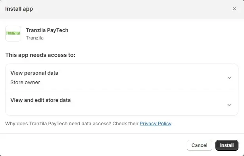Click This app needs access to heading
The width and height of the screenshot is (244, 156).
[x=40, y=55]
